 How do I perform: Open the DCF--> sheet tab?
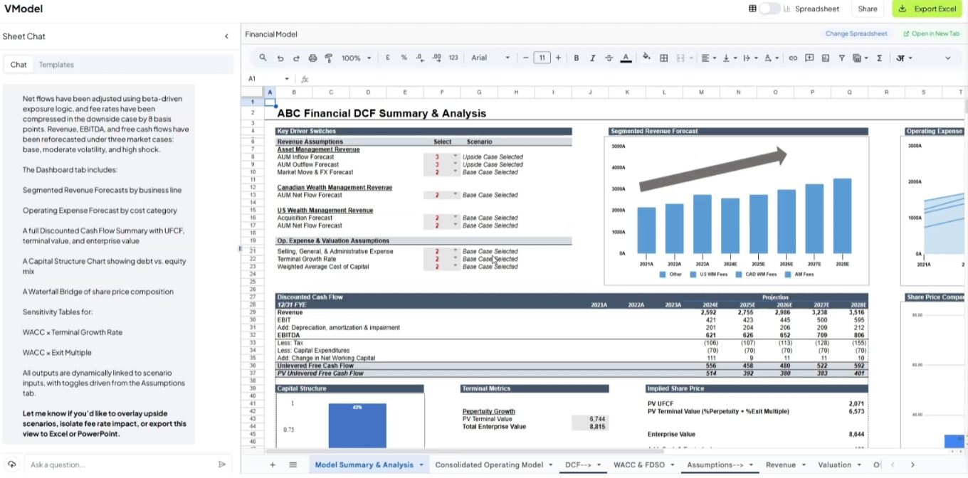[x=578, y=464]
